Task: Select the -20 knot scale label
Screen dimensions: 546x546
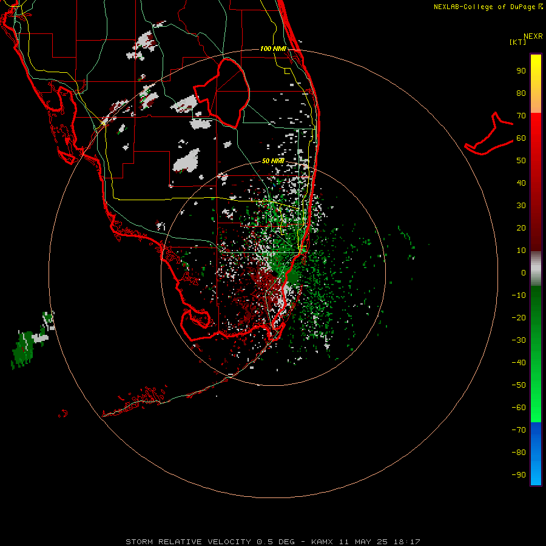Action: 519,317
